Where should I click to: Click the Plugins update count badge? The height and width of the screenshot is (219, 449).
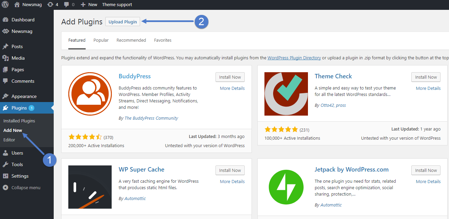click(32, 108)
